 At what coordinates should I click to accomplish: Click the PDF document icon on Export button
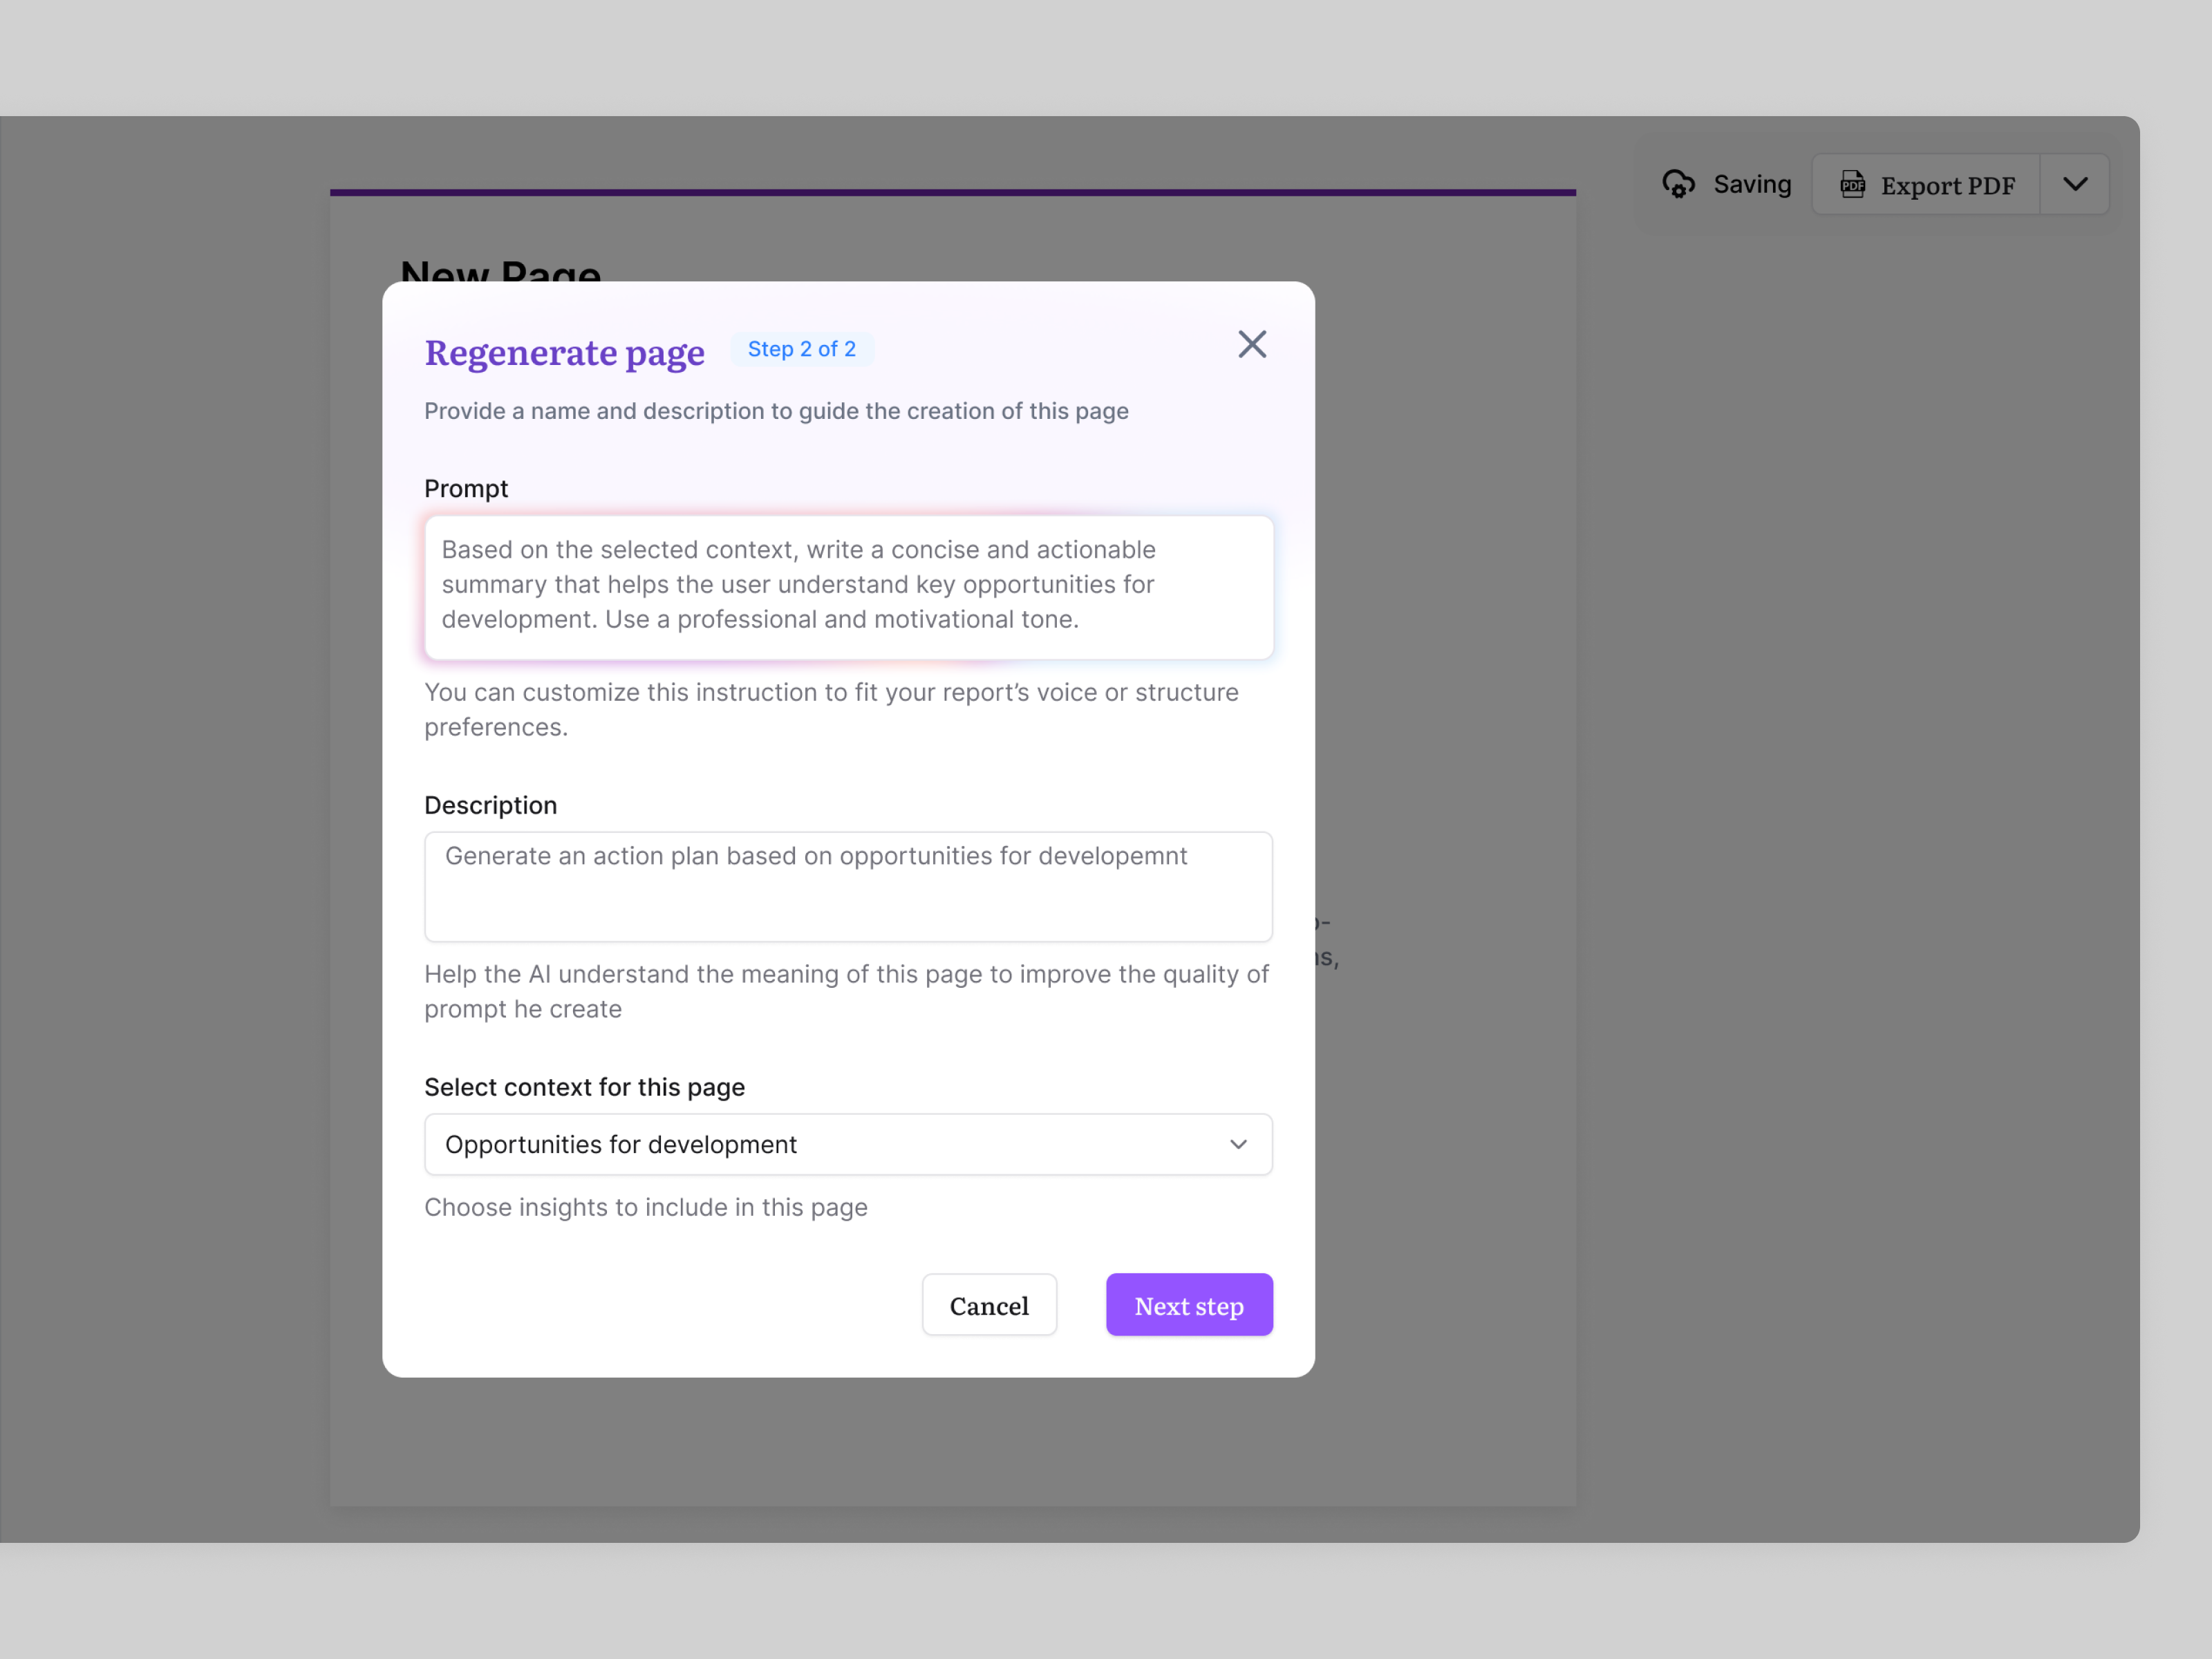1854,184
